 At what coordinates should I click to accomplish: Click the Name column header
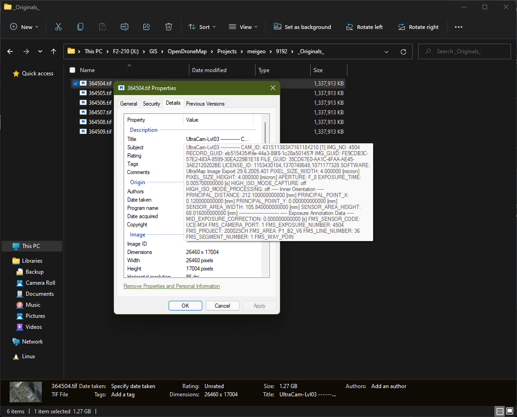(87, 70)
